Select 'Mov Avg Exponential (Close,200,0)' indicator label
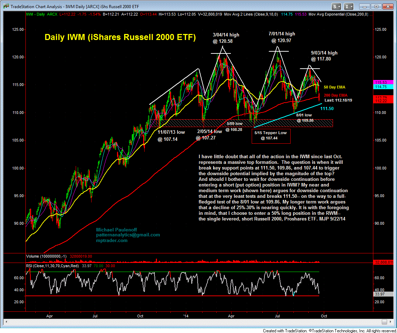The width and height of the screenshot is (397, 333). (339, 15)
